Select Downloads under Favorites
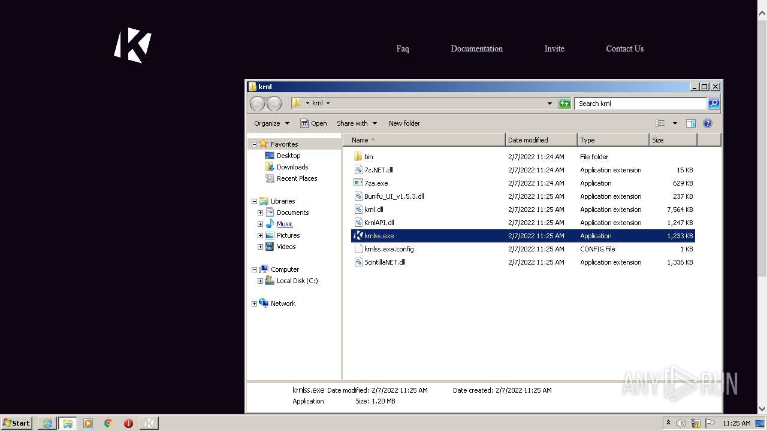Screen dimensions: 767x431 [x=292, y=167]
